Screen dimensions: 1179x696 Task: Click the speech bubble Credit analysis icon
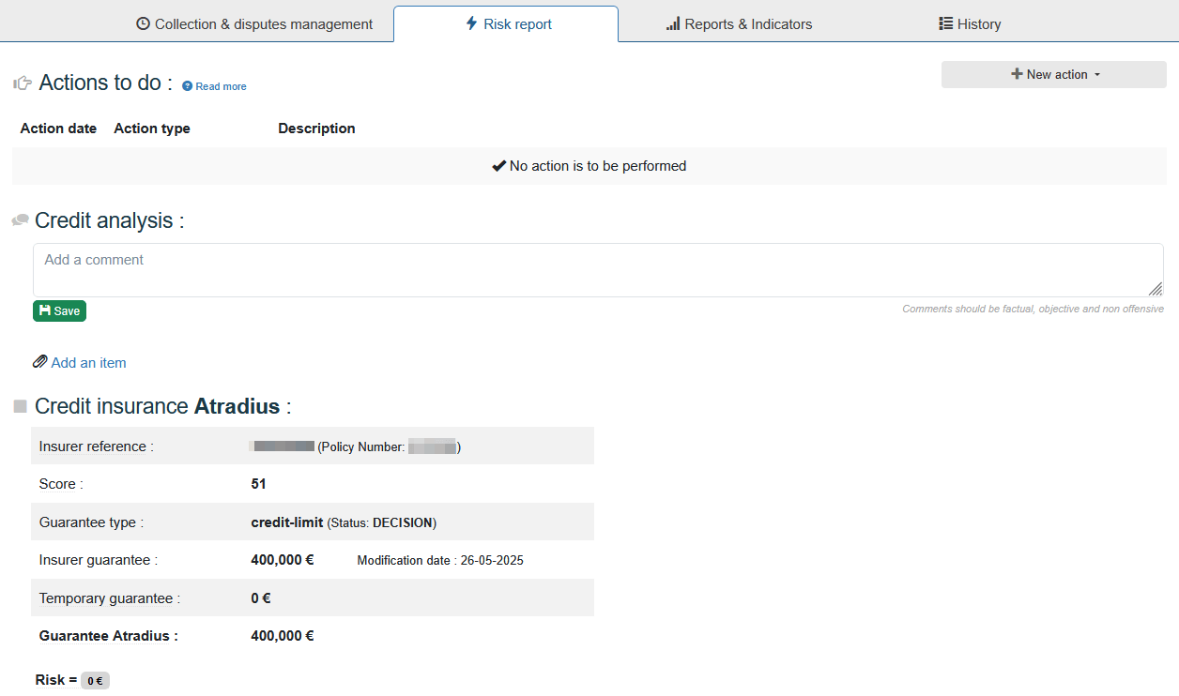point(20,220)
